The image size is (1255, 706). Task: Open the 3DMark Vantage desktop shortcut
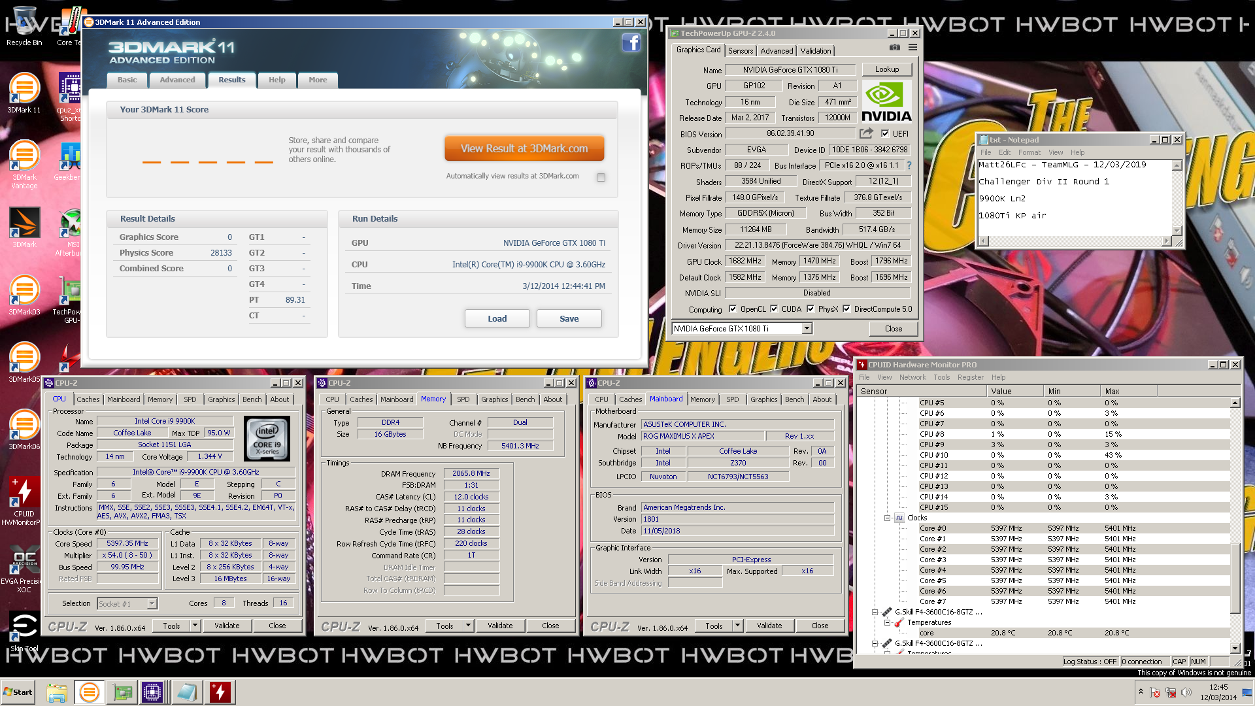[x=24, y=165]
